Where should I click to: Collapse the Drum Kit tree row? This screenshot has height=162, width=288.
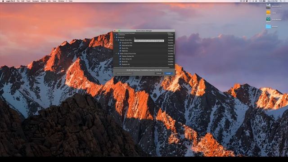pos(114,37)
